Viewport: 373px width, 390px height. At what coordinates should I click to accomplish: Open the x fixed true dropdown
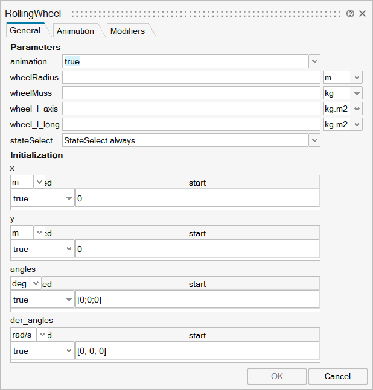click(68, 198)
